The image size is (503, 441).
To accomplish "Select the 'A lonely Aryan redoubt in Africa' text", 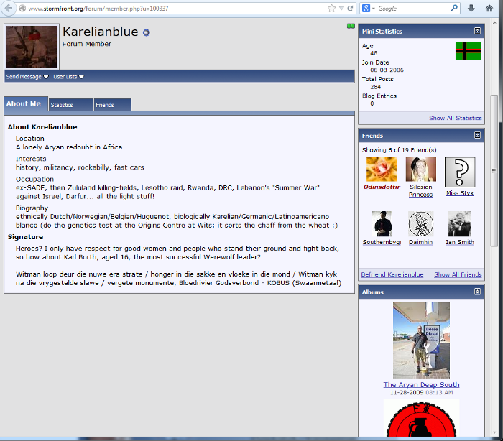I will [x=69, y=147].
